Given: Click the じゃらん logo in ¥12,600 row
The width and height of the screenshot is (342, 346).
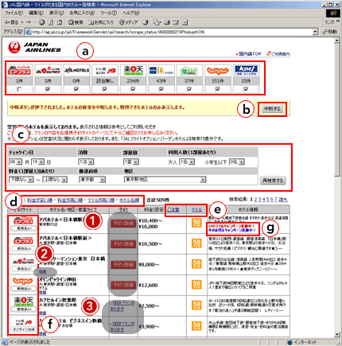Looking at the screenshot, I should (x=23, y=281).
